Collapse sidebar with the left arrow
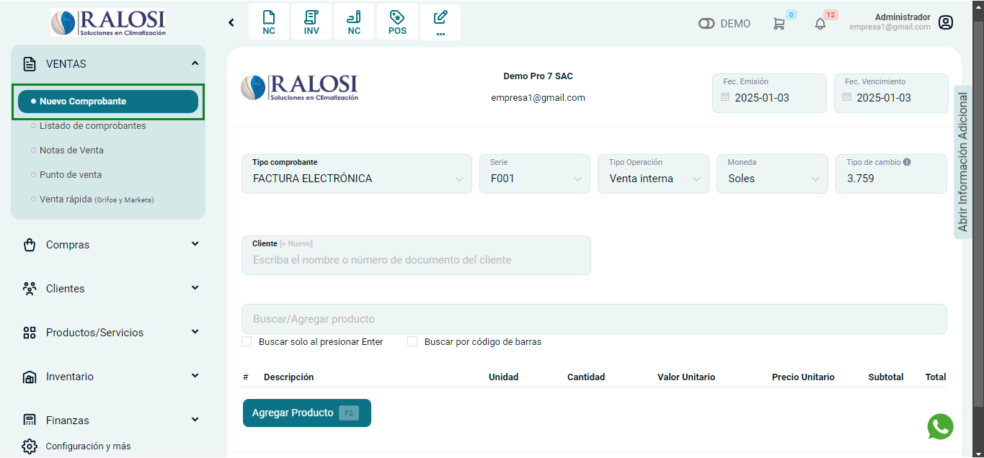The height and width of the screenshot is (458, 984). point(231,22)
